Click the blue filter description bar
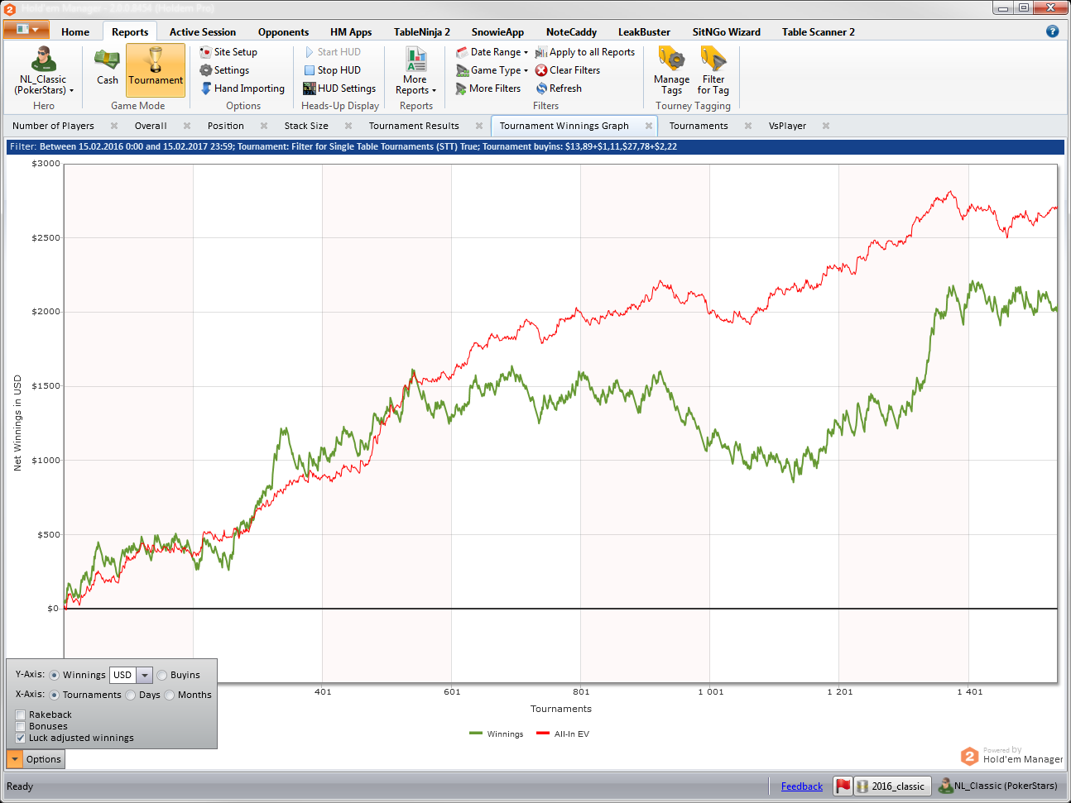The width and height of the screenshot is (1071, 803). click(535, 147)
